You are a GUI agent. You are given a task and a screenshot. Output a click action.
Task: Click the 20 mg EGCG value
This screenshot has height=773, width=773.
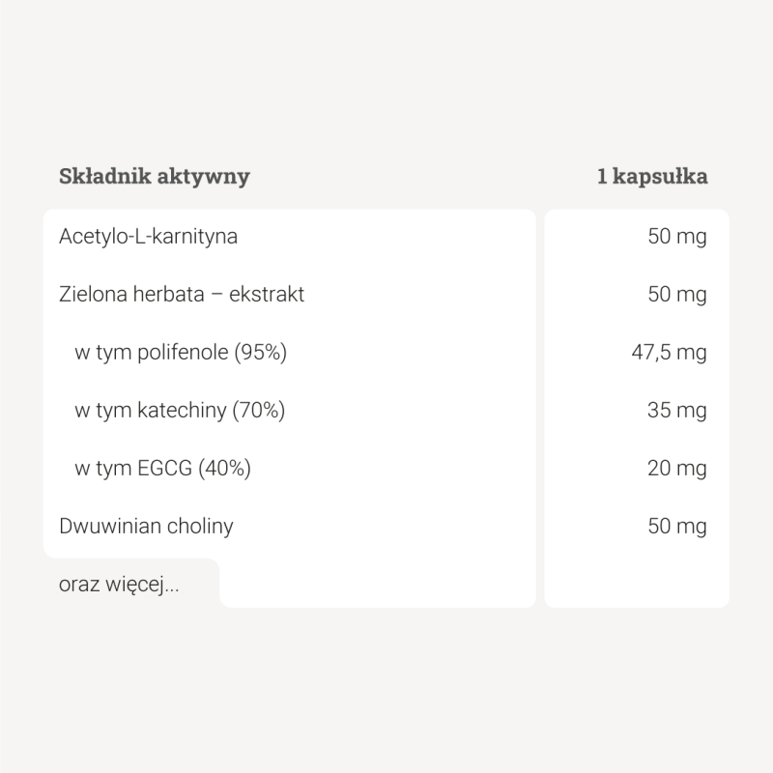tap(676, 468)
